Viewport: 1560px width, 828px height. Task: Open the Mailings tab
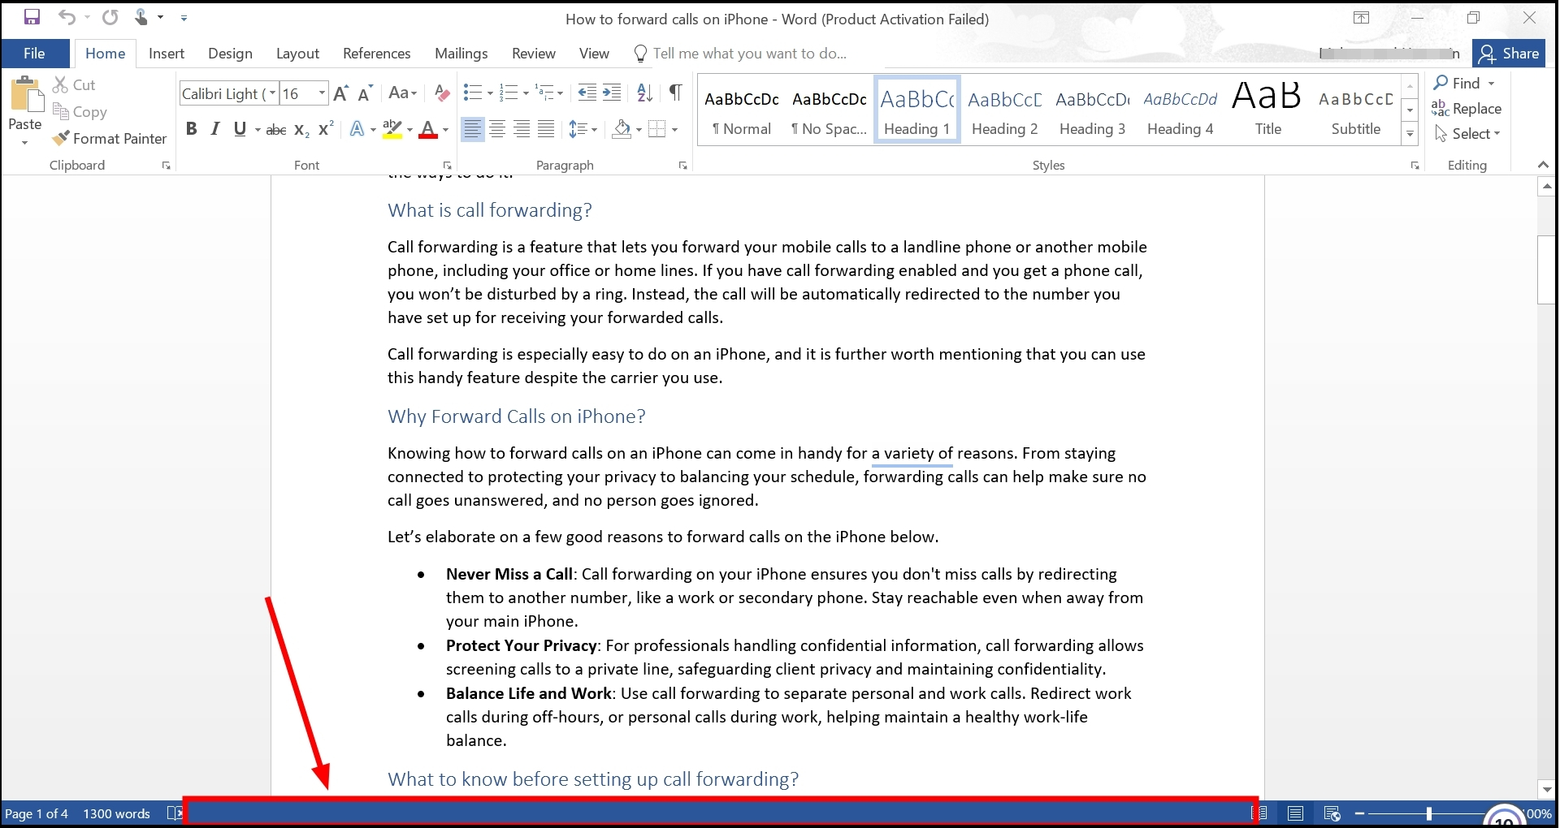pos(461,54)
